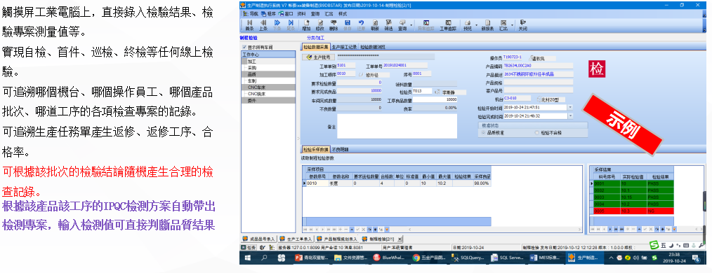Expand the 预览 toolbar dropdown arrow
The image size is (712, 273).
tap(476, 25)
